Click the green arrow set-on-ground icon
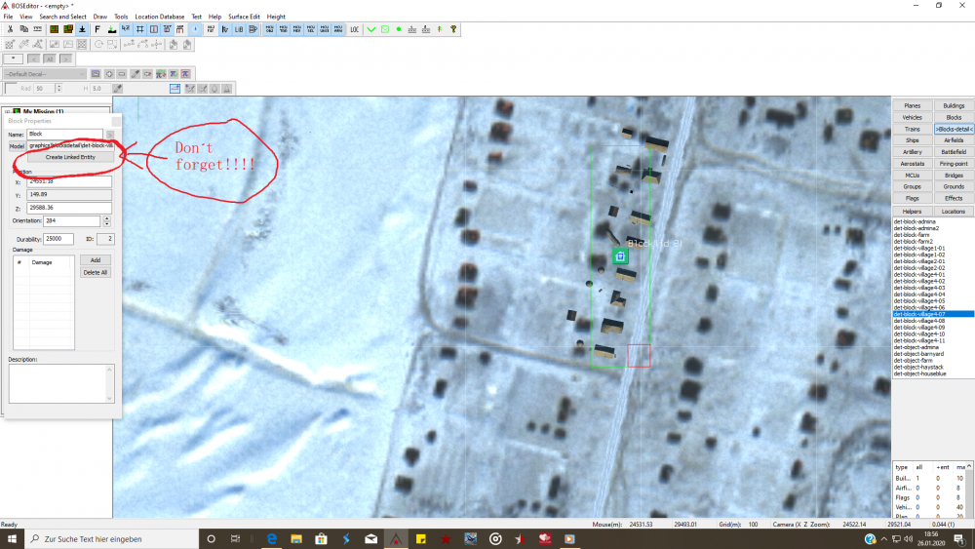Screen dimensions: 975x549 click(112, 29)
